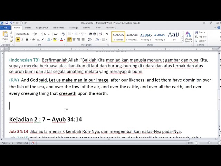Zoom out with the minus button
This screenshot has width=221, height=166.
[x=196, y=143]
